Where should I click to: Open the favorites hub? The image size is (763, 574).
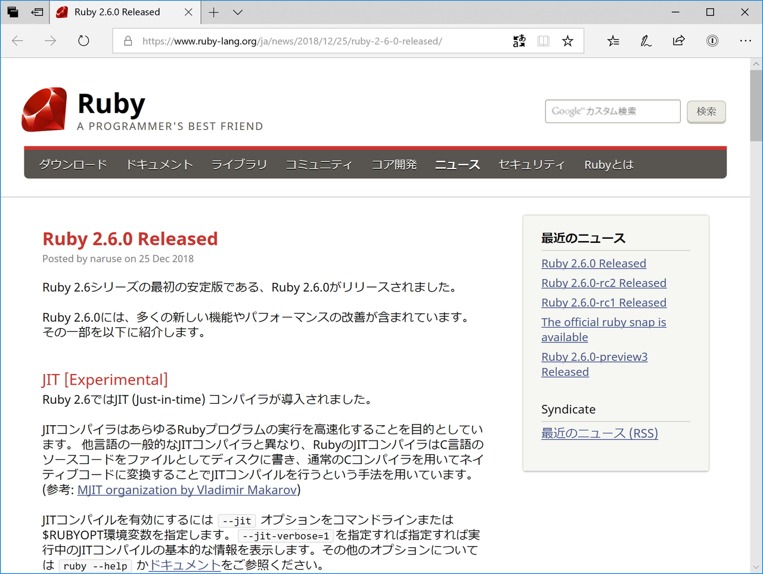pos(613,40)
